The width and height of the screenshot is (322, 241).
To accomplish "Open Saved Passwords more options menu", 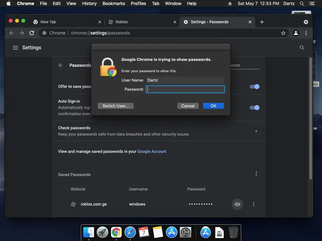I will (256, 174).
